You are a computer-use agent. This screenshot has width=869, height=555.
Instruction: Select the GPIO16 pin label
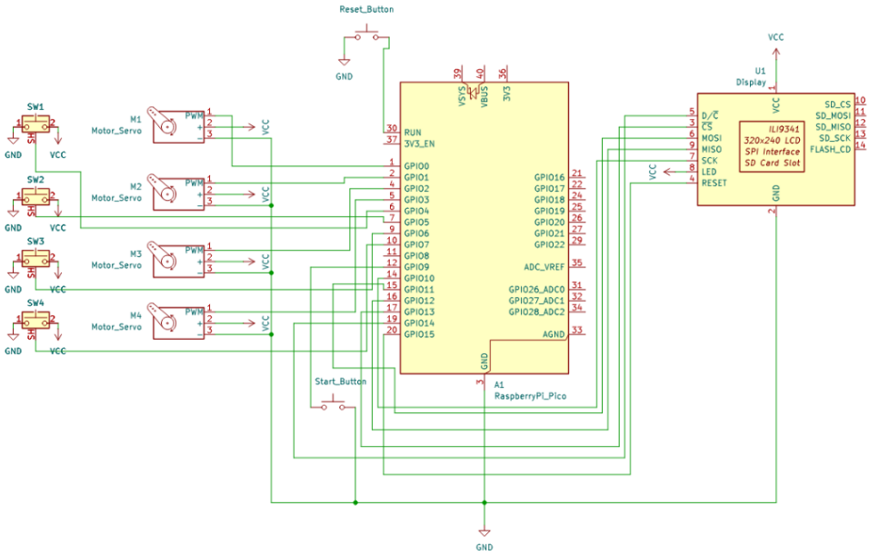pos(549,177)
